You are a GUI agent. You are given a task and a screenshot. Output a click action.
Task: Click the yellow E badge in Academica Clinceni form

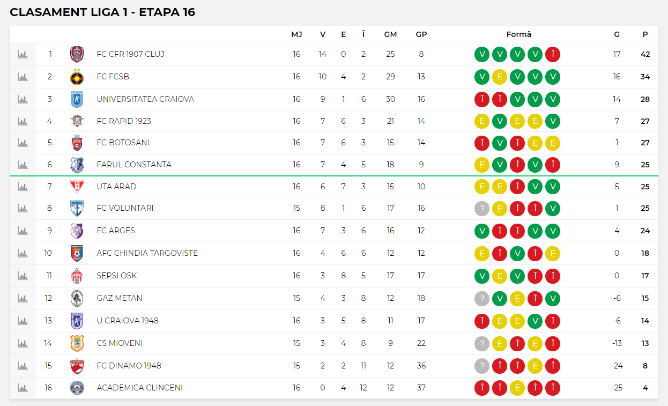pyautogui.click(x=517, y=388)
